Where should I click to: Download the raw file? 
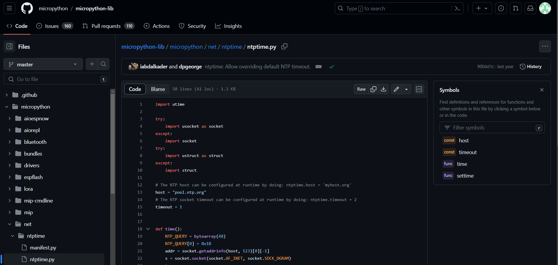(x=383, y=89)
